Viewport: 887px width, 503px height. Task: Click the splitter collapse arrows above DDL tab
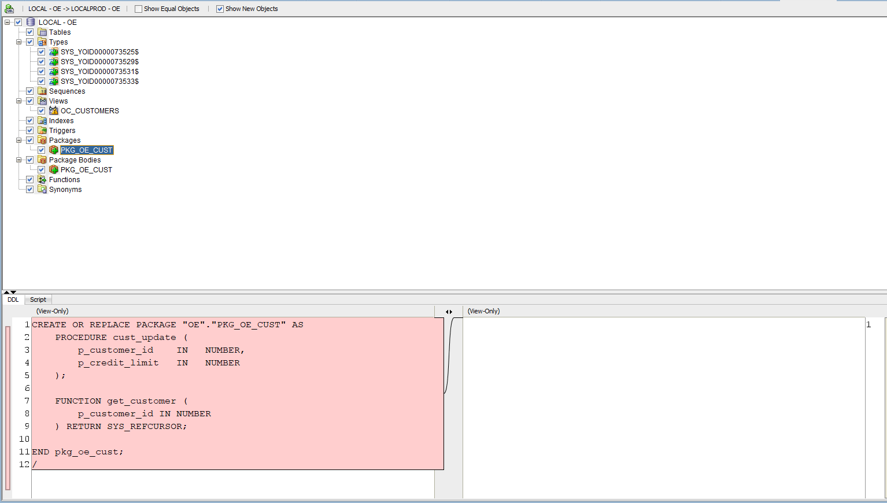point(10,293)
